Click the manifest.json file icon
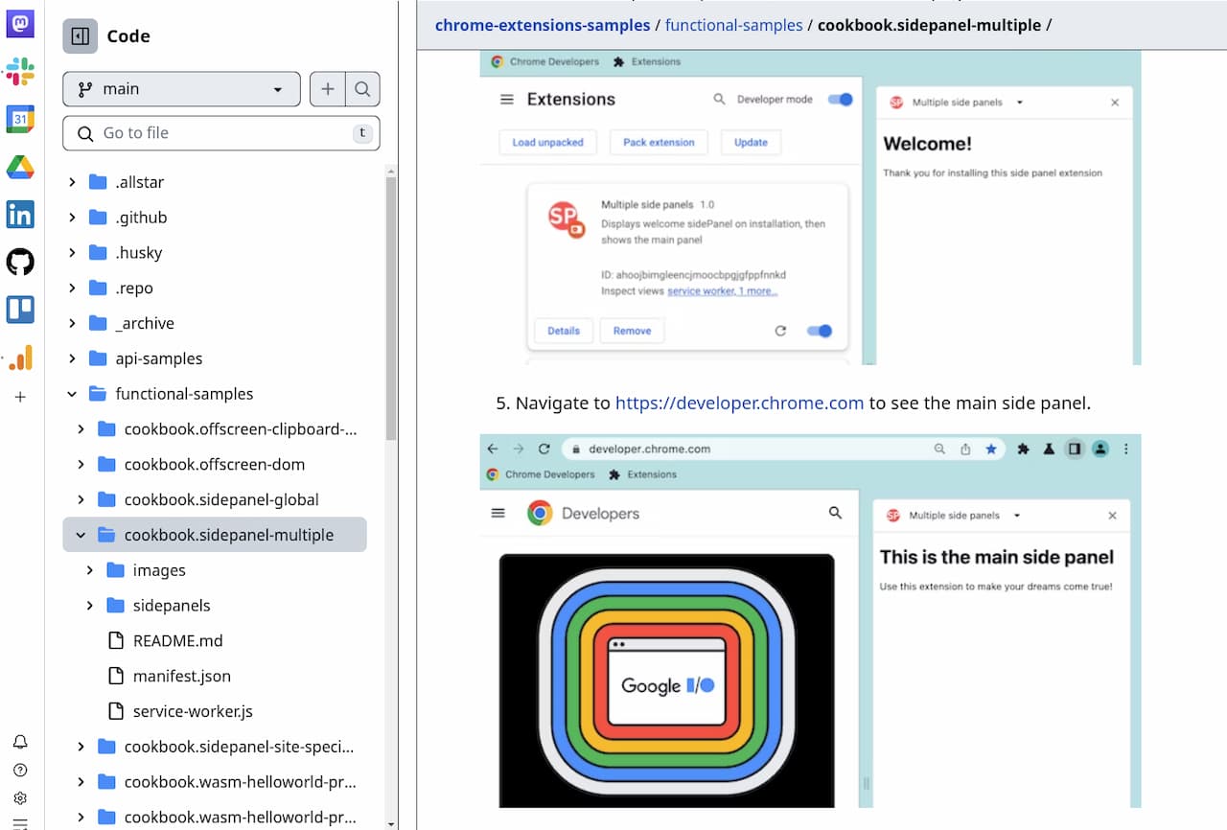This screenshot has height=830, width=1227. pos(116,676)
